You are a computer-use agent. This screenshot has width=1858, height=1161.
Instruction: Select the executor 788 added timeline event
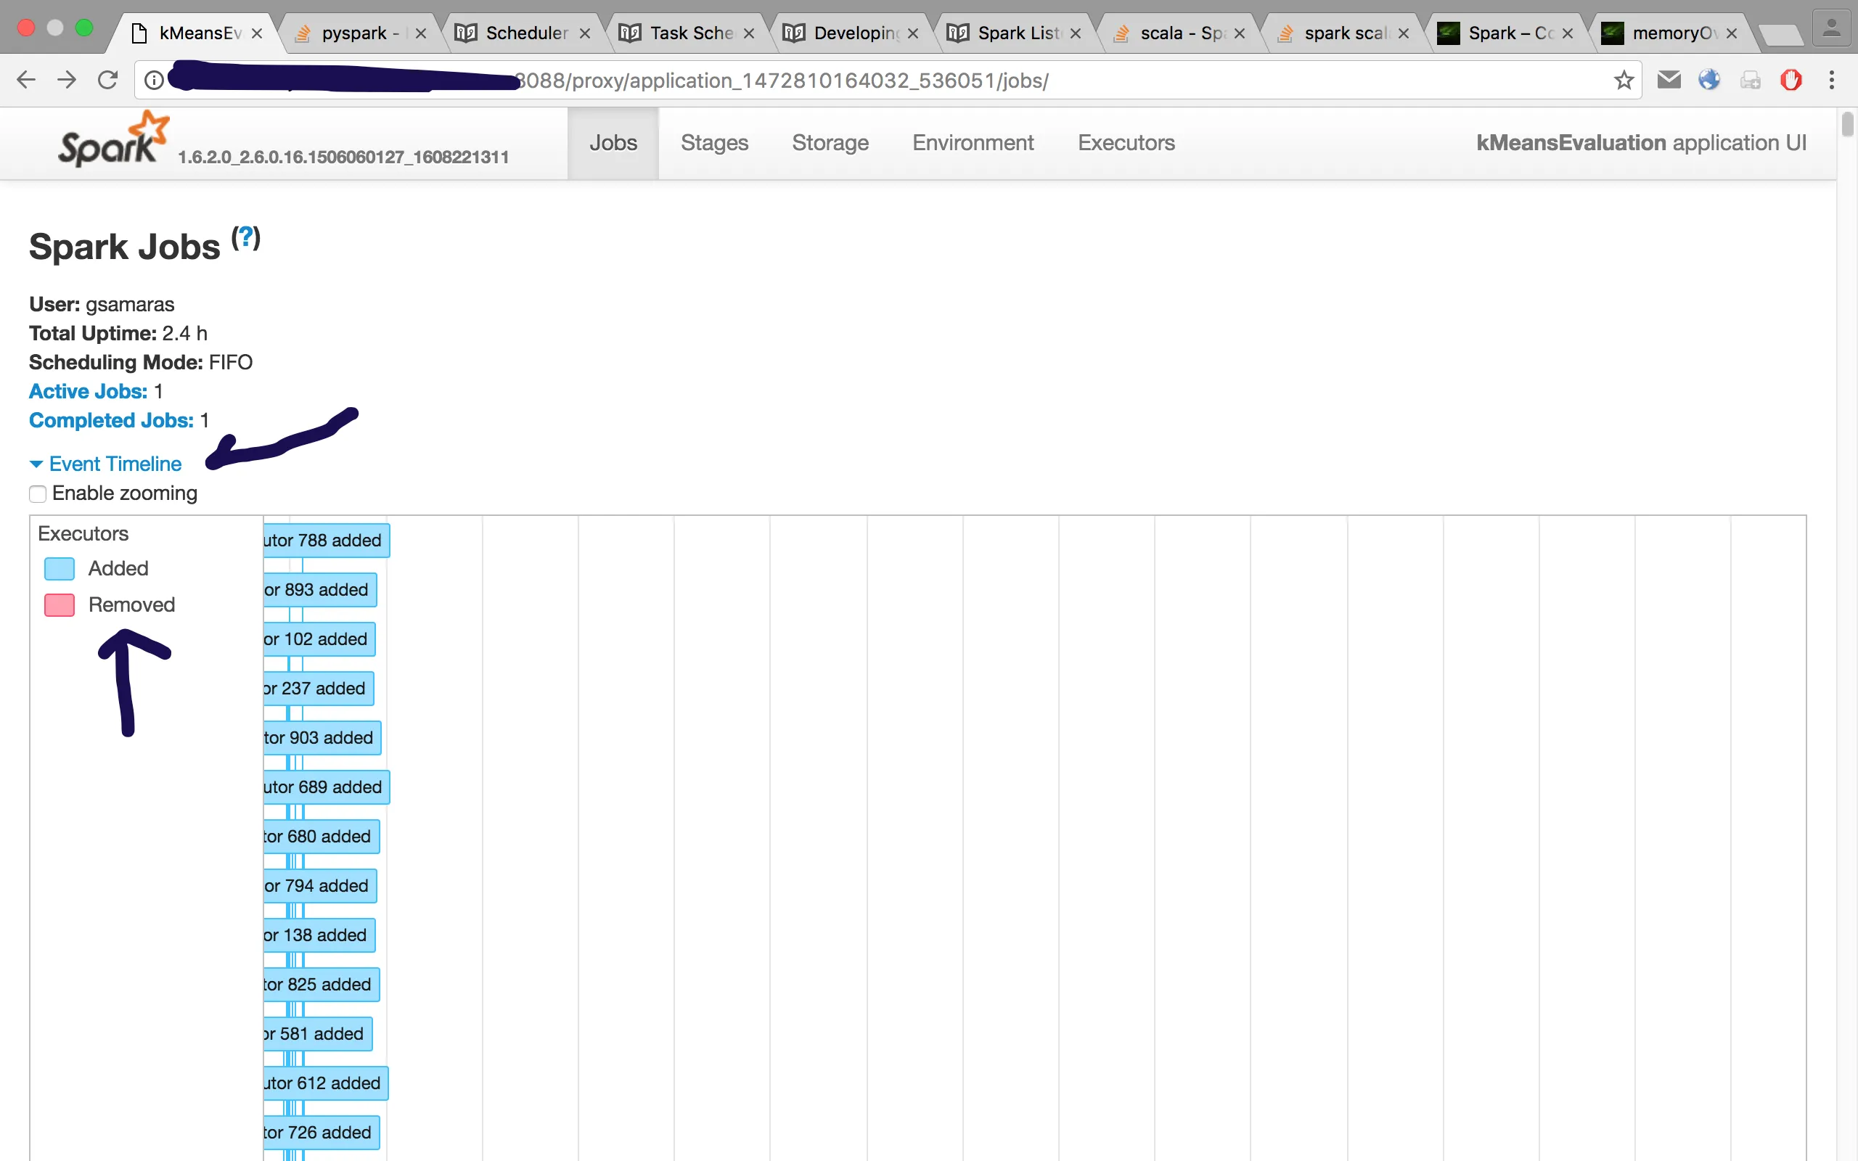click(x=326, y=541)
